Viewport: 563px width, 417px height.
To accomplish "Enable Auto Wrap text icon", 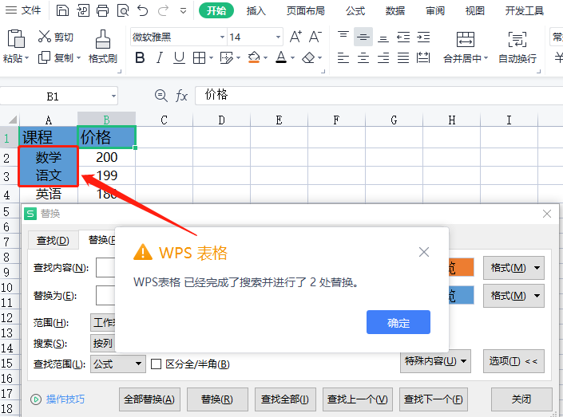I will [x=517, y=39].
